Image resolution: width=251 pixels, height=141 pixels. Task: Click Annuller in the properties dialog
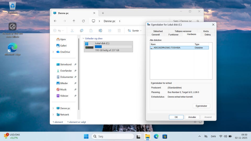(x=192, y=117)
